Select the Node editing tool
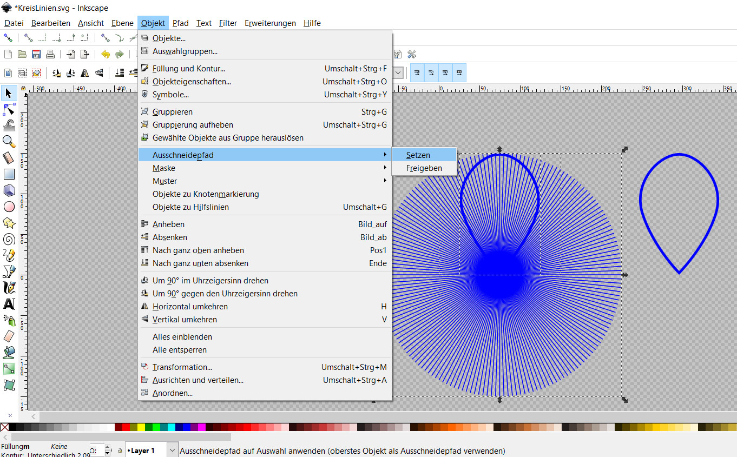Image resolution: width=737 pixels, height=457 pixels. coord(9,110)
